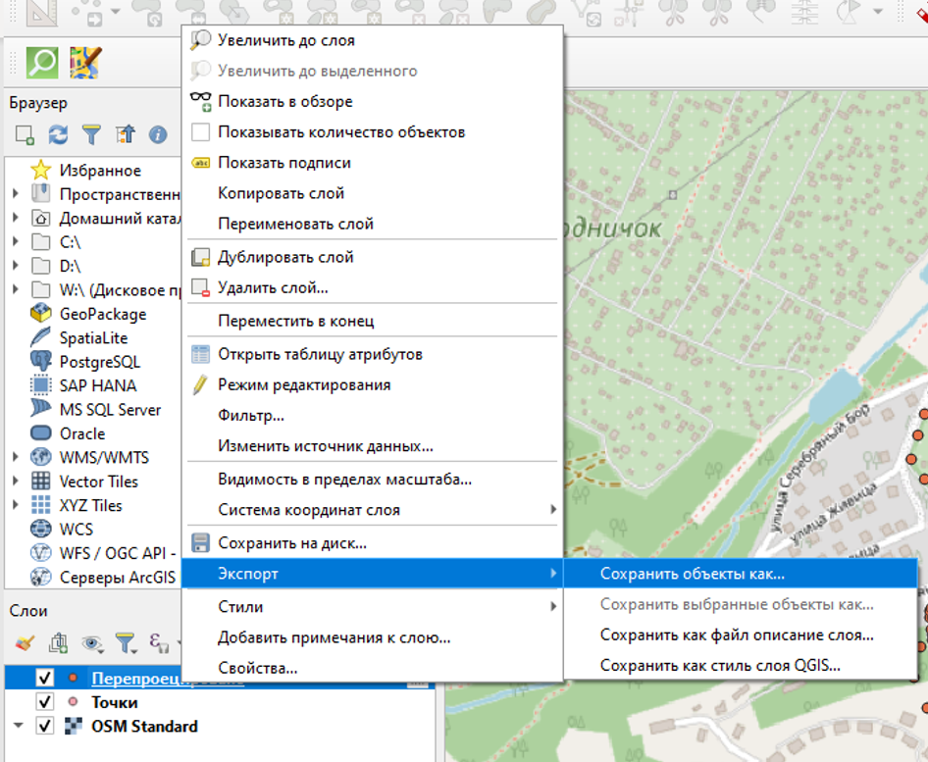The image size is (928, 762).
Task: Click the map-with-pencil plugin icon
Action: coord(86,62)
